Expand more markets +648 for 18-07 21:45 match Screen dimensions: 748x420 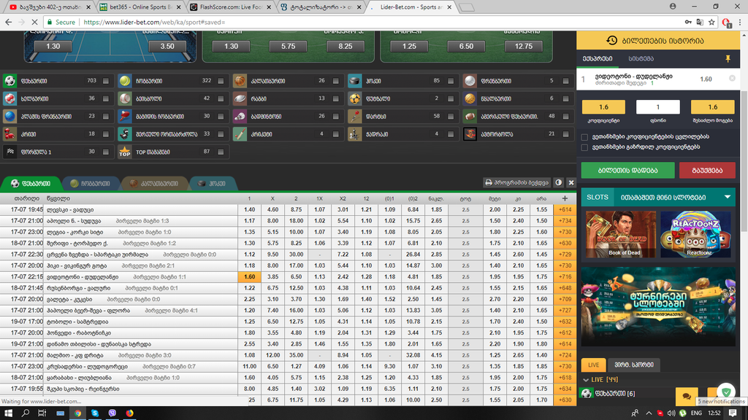565,288
